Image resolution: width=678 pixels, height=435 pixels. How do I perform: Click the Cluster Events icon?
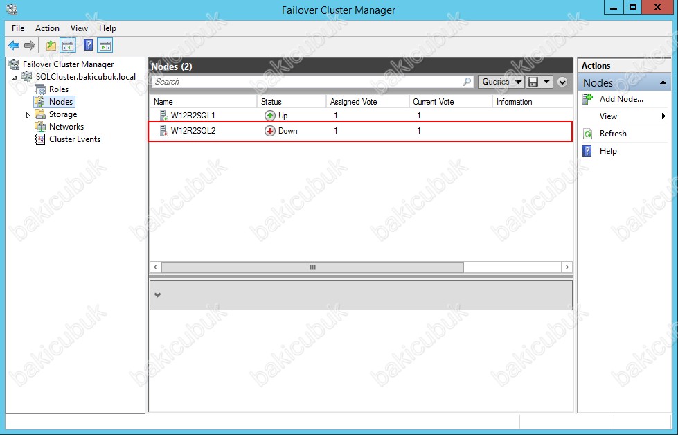click(x=40, y=139)
